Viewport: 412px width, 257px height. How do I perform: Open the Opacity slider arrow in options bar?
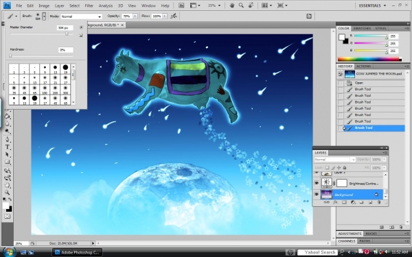pyautogui.click(x=135, y=16)
